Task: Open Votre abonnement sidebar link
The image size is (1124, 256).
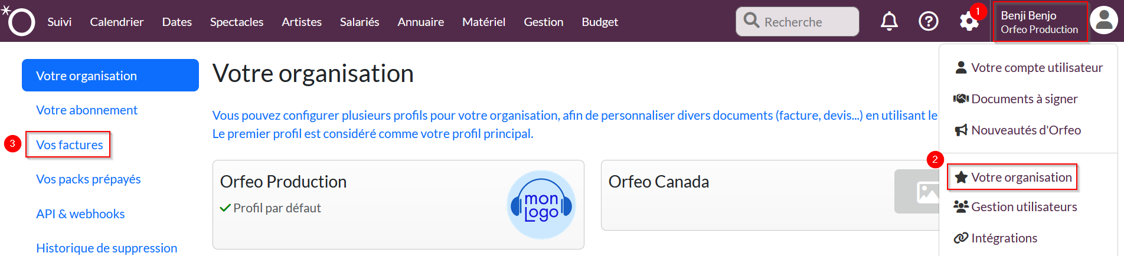Action: pos(87,110)
